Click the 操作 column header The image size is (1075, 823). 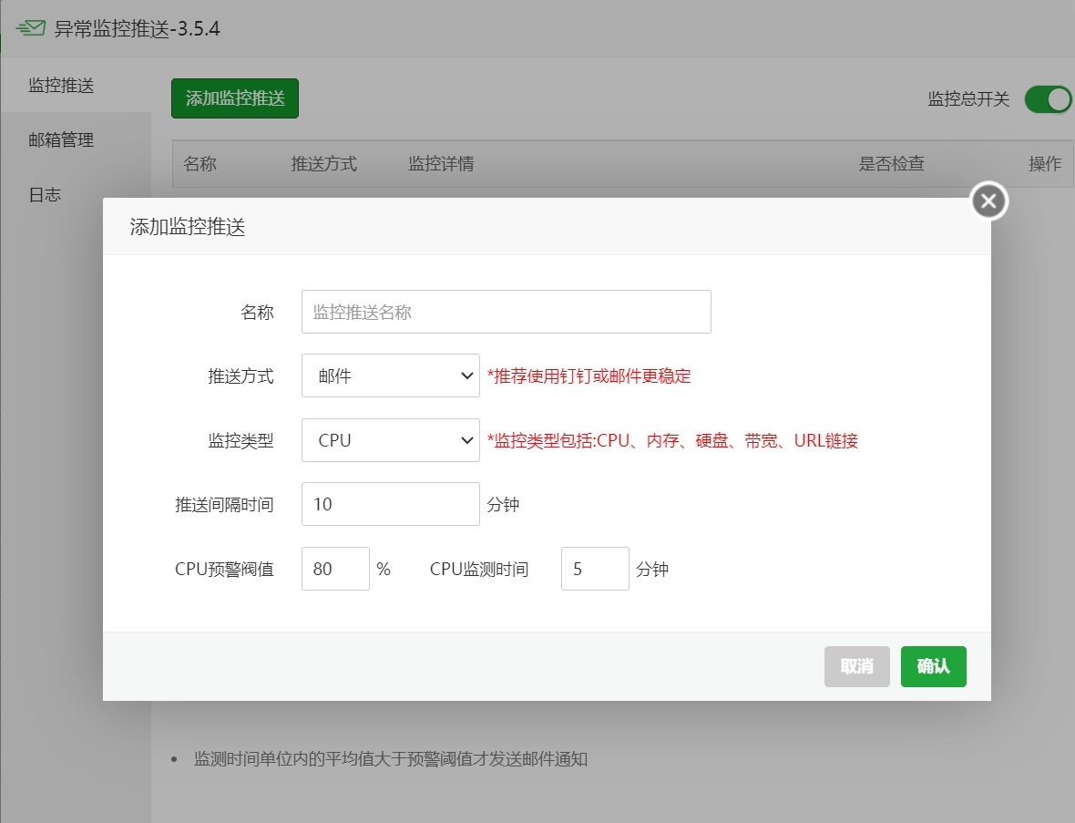click(x=1046, y=164)
